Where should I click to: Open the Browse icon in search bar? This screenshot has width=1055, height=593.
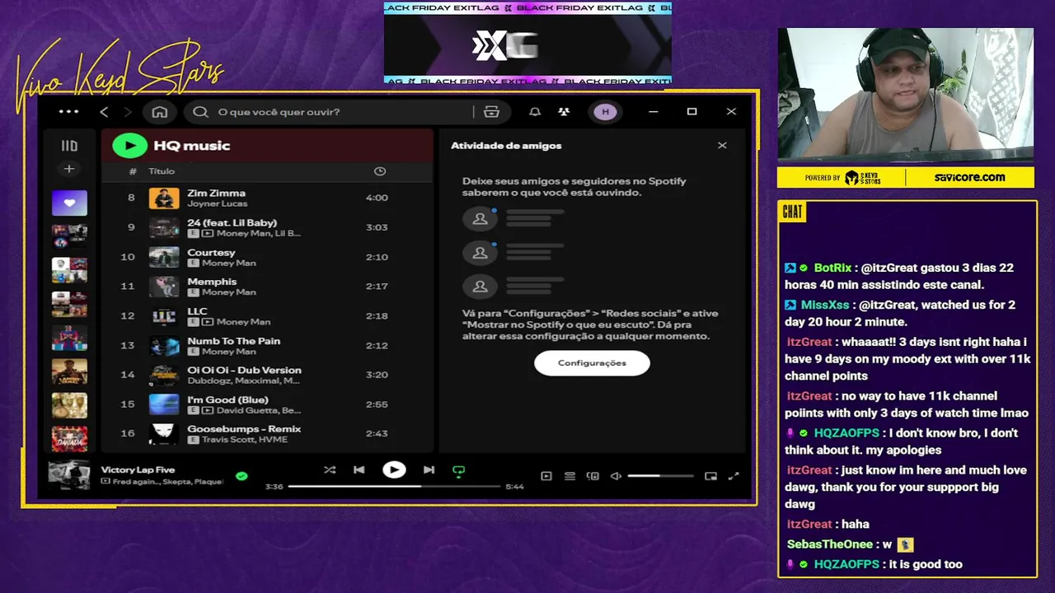click(x=492, y=112)
